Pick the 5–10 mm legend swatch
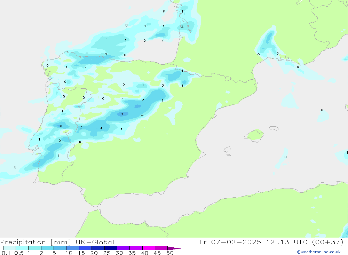 [x=60, y=248]
